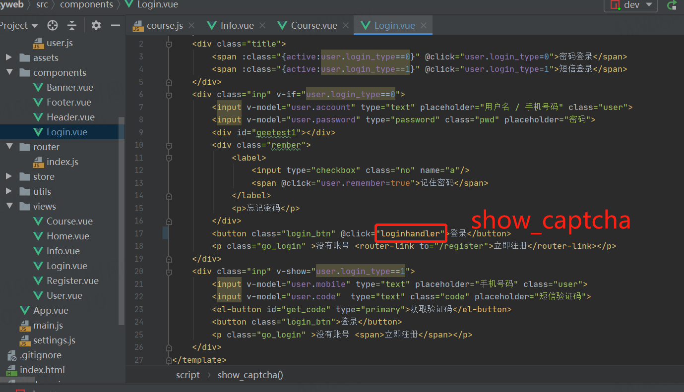Image resolution: width=684 pixels, height=392 pixels.
Task: Fold the rember div at line 10
Action: [x=169, y=145]
